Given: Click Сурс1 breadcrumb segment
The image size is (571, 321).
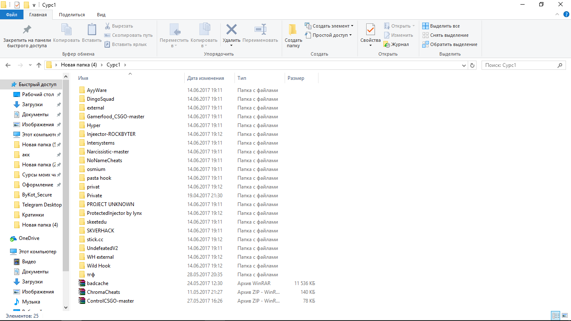Looking at the screenshot, I should (114, 65).
